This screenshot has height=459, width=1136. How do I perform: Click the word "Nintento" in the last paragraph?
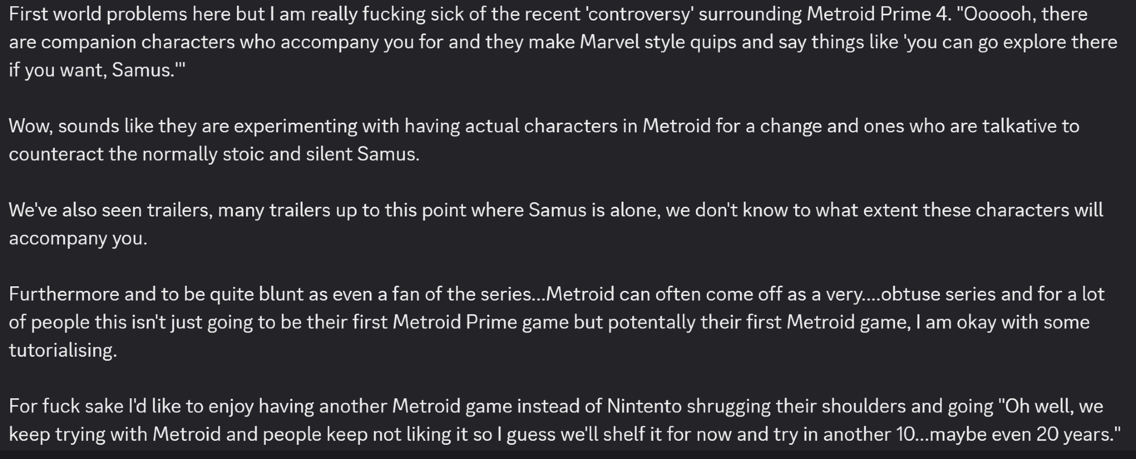coord(644,406)
